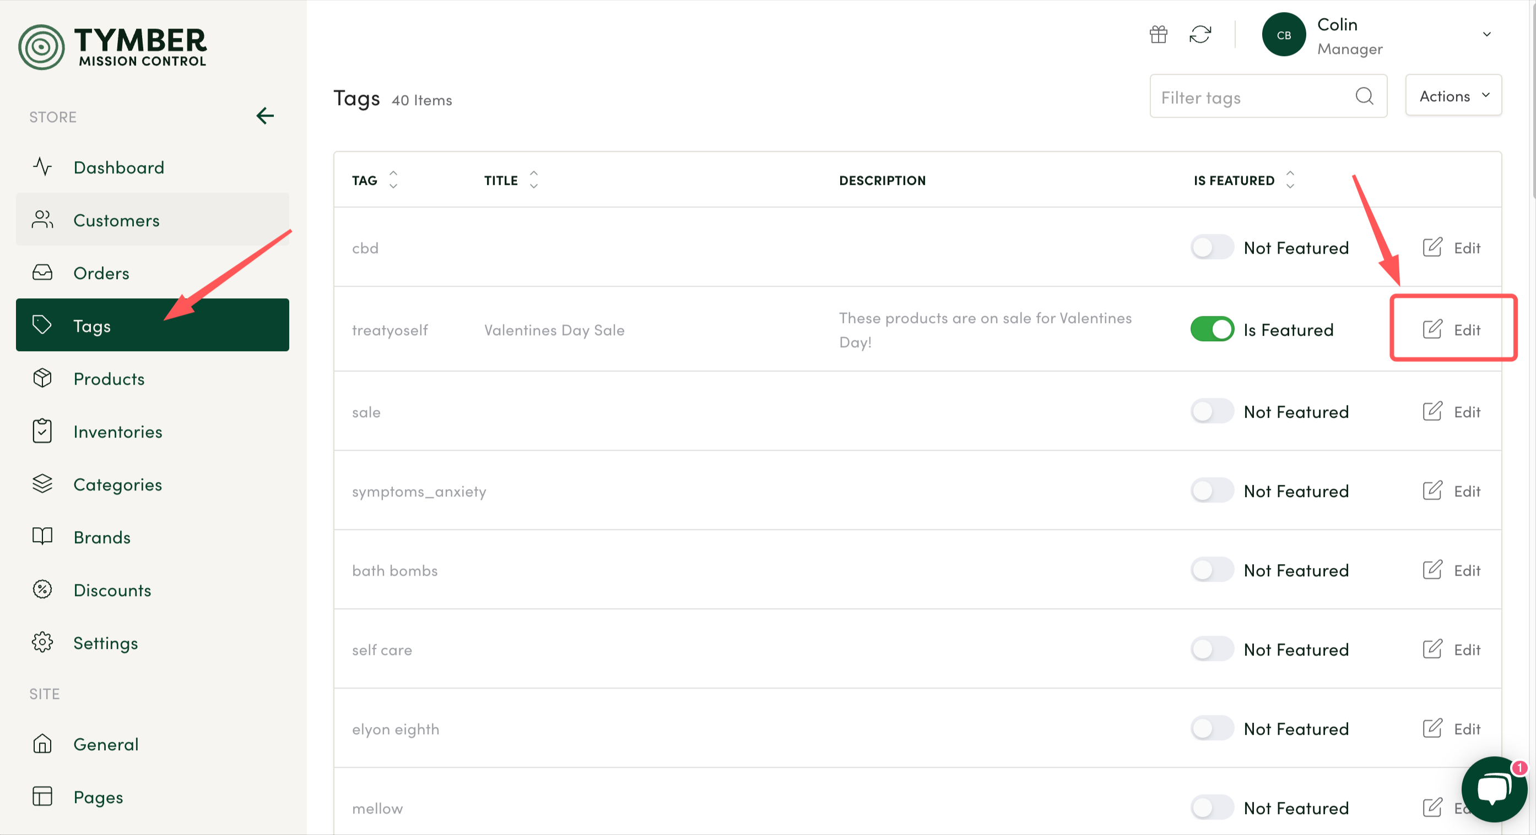Click the gift icon in the header

[x=1158, y=35]
